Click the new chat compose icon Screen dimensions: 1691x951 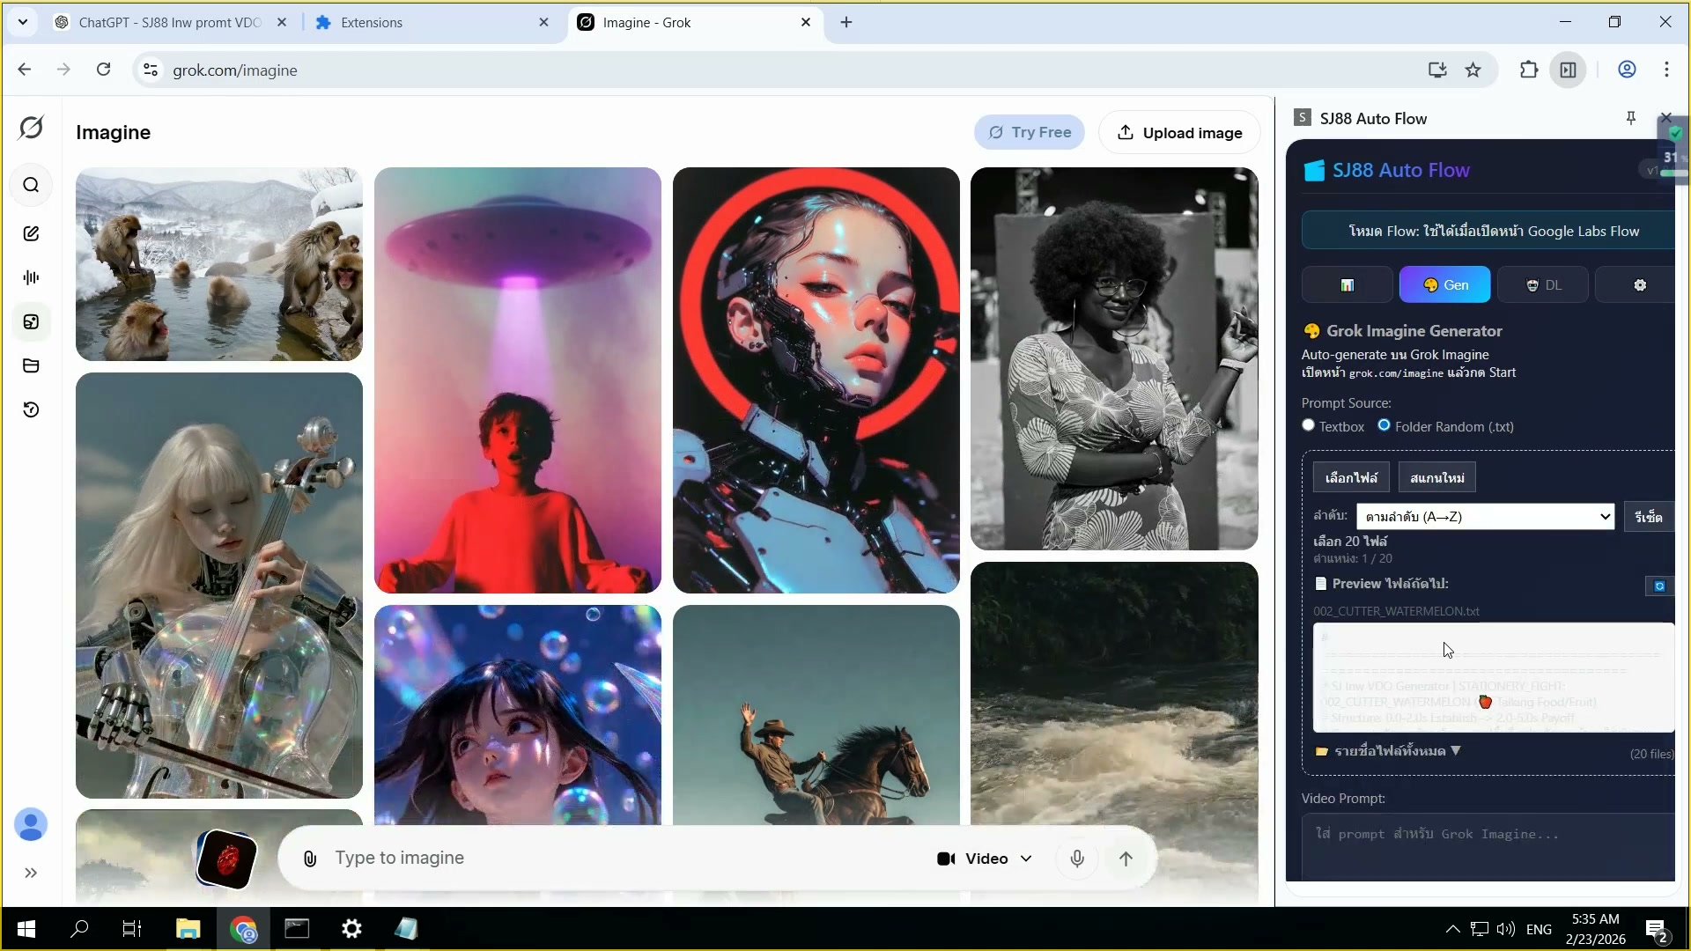click(31, 233)
